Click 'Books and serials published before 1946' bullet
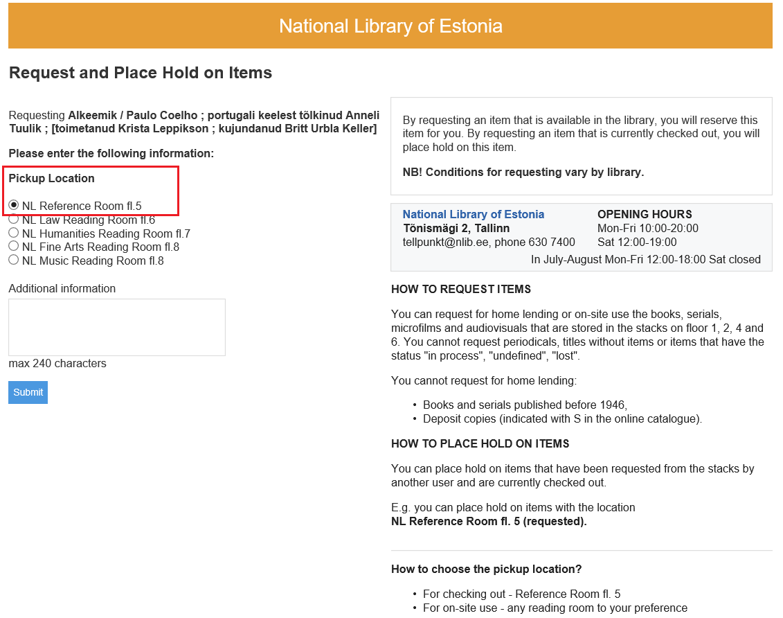This screenshot has width=783, height=618. [x=525, y=405]
